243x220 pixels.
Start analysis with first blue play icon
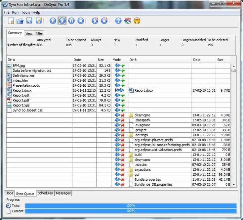click(53, 21)
